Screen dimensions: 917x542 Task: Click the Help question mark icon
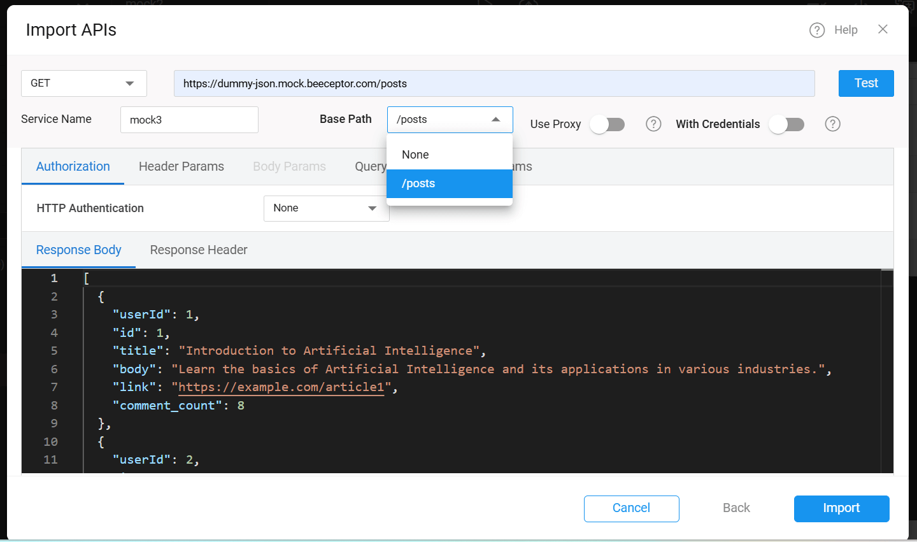(817, 30)
